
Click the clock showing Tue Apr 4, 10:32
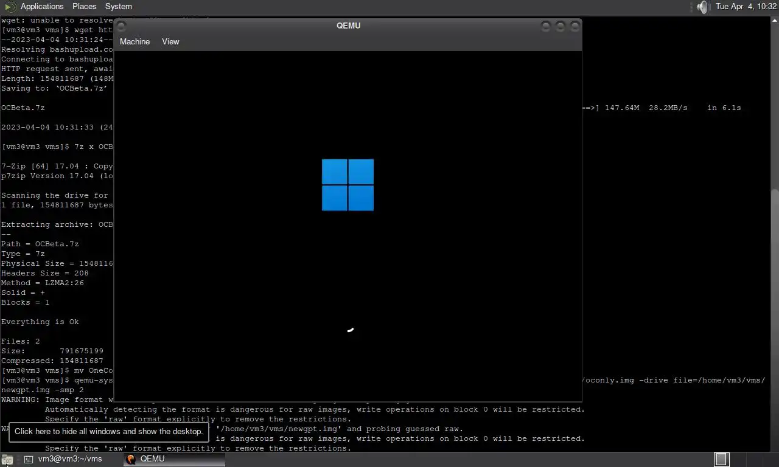(746, 6)
